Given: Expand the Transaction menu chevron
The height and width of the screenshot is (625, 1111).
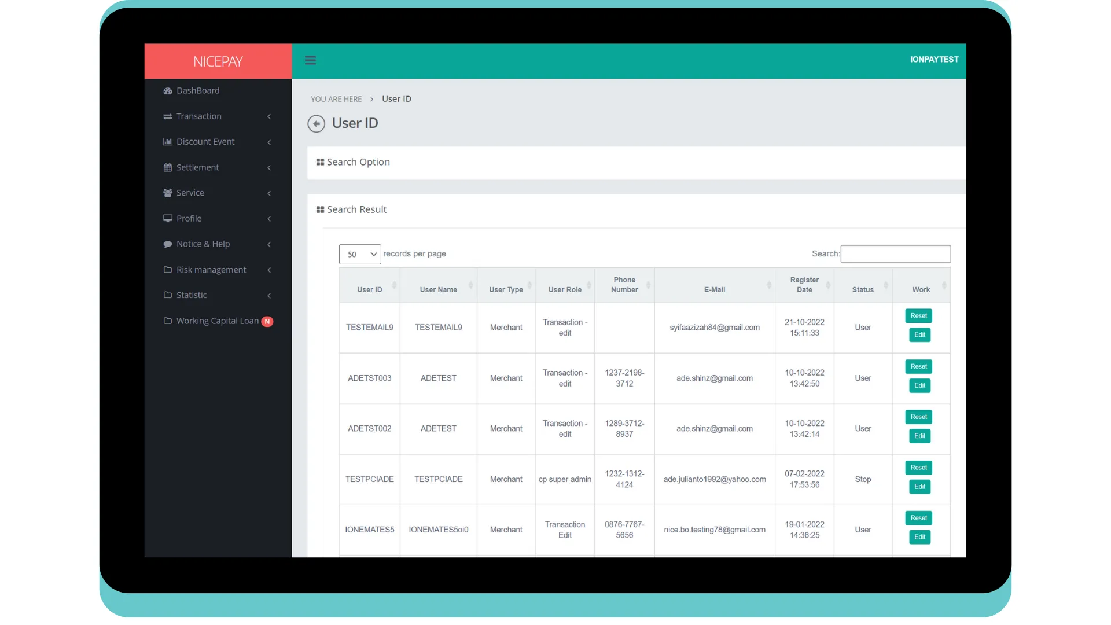Looking at the screenshot, I should [269, 117].
